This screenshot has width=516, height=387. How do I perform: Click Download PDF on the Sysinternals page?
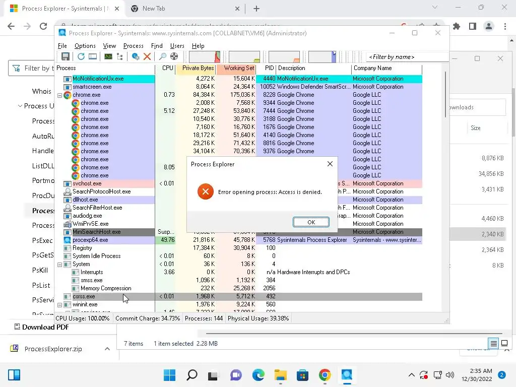[41, 327]
